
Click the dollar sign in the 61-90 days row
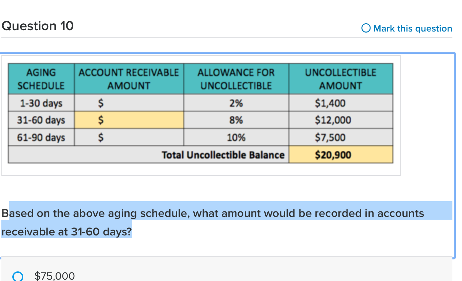pyautogui.click(x=100, y=137)
